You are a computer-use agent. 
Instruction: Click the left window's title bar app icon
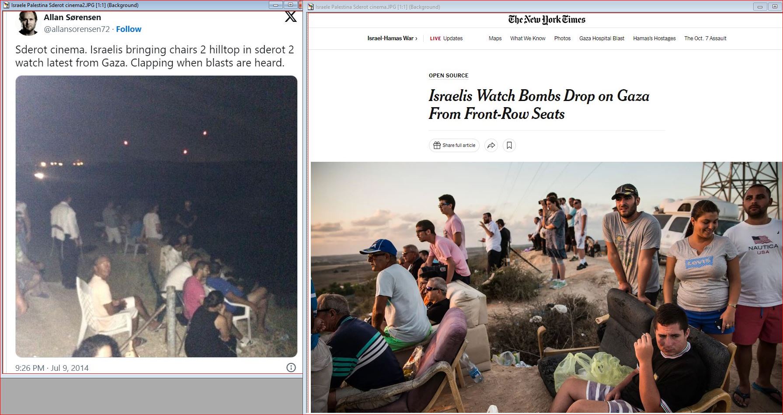[6, 5]
